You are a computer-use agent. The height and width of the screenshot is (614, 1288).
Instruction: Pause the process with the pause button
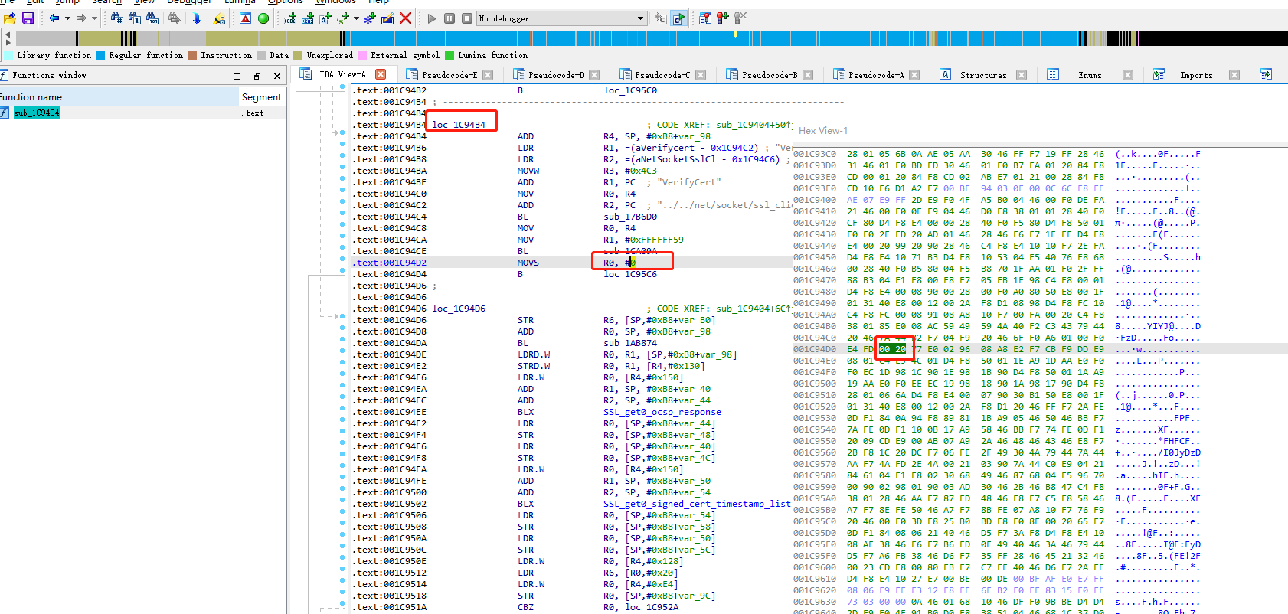(449, 18)
